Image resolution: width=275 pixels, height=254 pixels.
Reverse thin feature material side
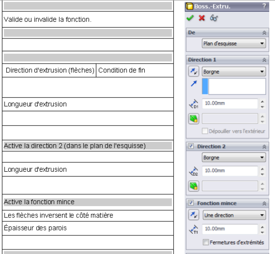(x=194, y=215)
